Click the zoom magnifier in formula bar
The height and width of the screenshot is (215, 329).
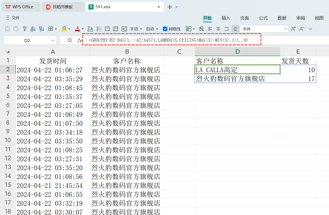tap(70, 40)
